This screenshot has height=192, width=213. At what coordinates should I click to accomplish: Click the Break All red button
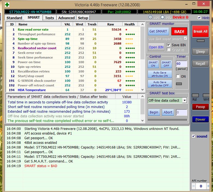pos(200,31)
